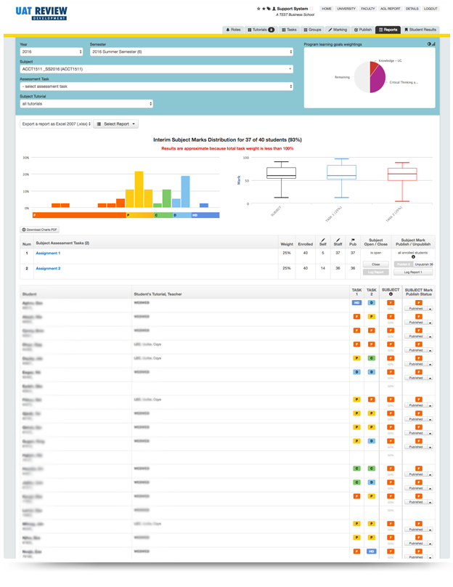Screen dimensions: 453x587
Task: Click the contrast icon above pie chart
Action: point(429,44)
